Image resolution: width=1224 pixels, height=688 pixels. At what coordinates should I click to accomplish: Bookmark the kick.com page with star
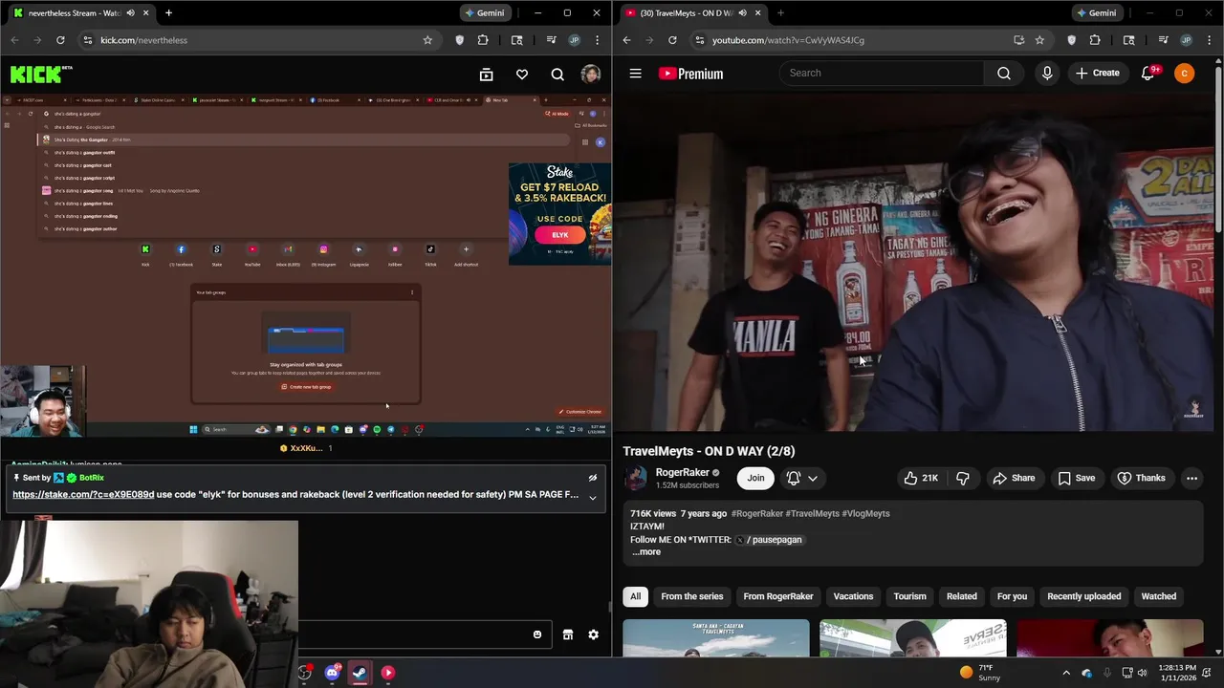[x=427, y=40]
